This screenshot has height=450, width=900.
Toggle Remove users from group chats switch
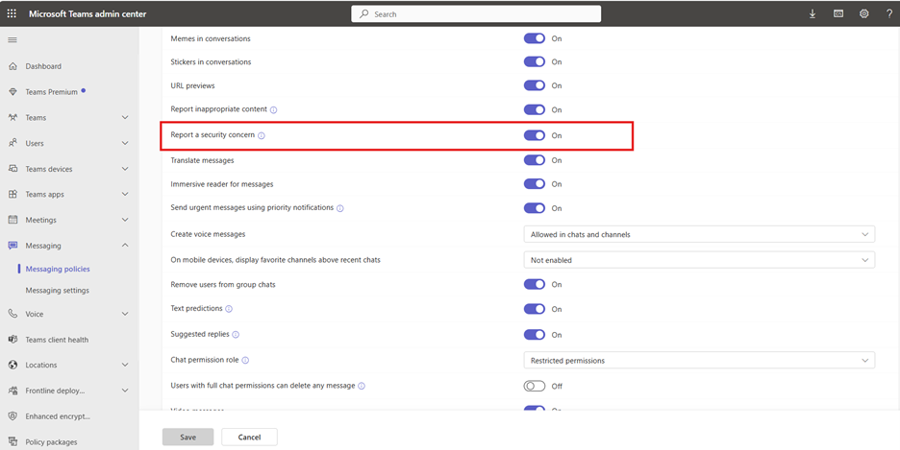535,284
